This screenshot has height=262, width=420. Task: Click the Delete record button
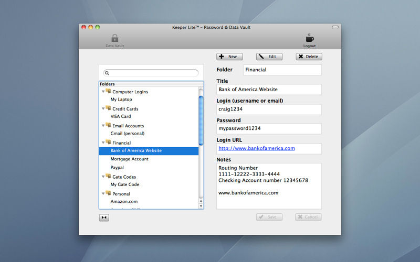[x=309, y=57]
